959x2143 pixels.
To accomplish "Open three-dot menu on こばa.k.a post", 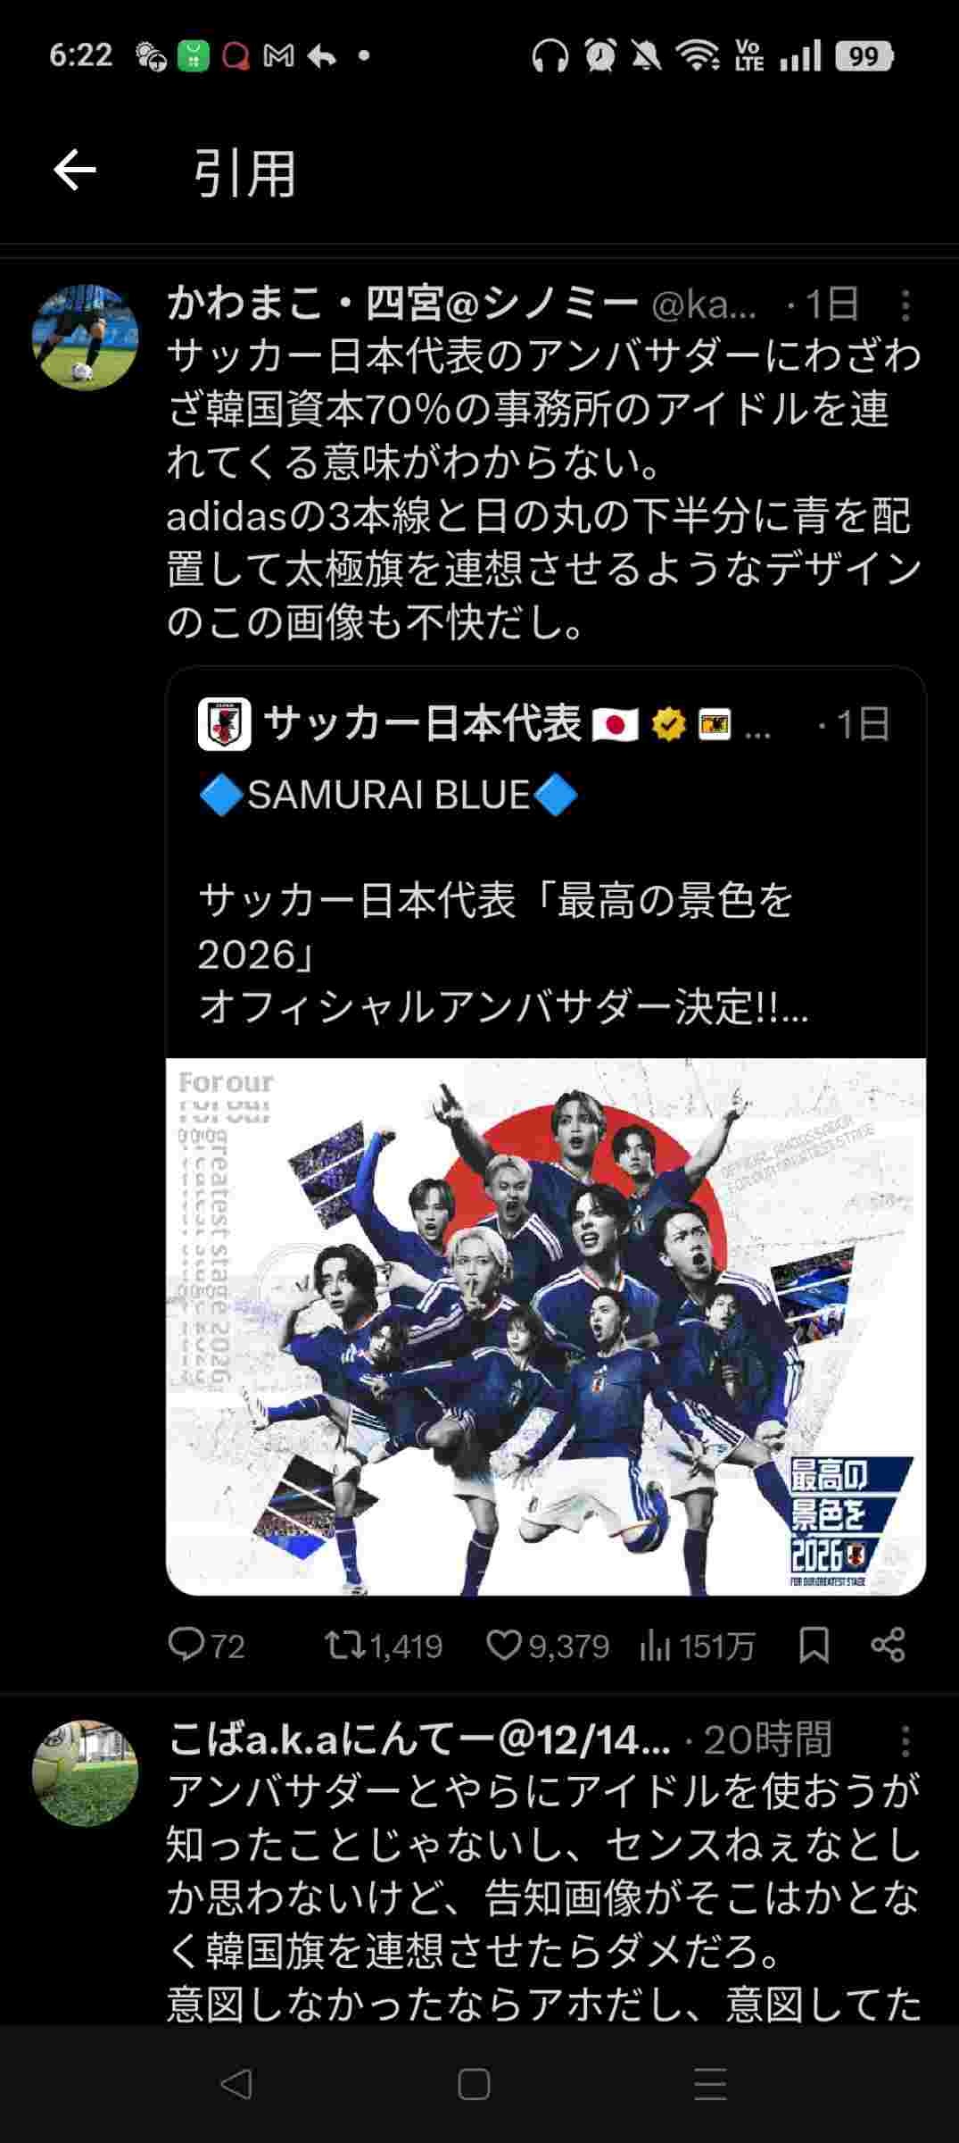I will pyautogui.click(x=905, y=1740).
